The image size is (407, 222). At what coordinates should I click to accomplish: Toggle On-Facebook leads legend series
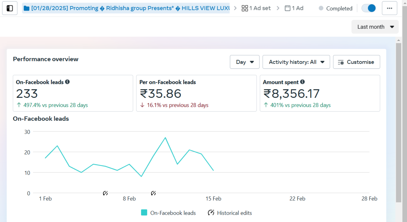144,213
